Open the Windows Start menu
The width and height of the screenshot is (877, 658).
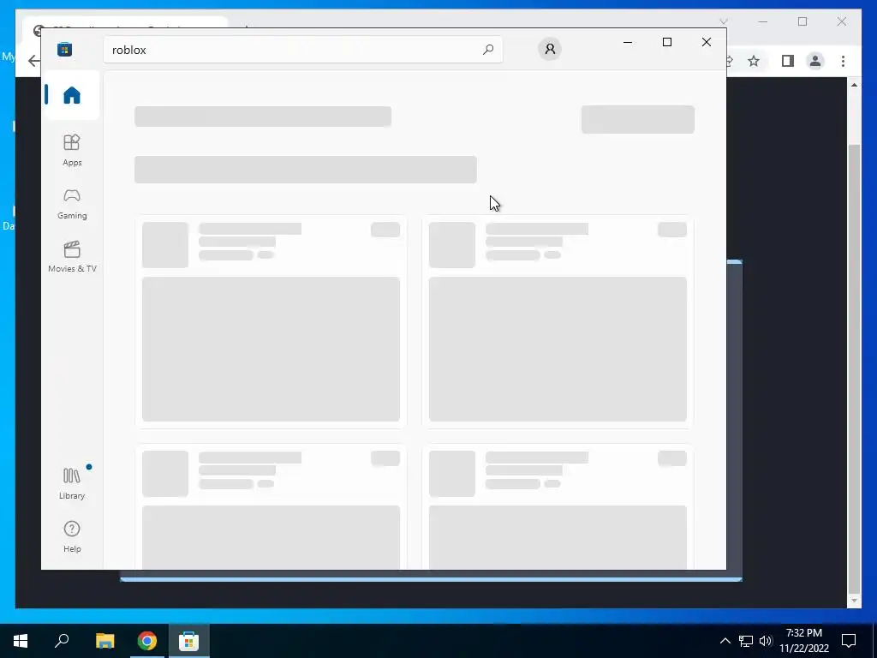pos(21,641)
